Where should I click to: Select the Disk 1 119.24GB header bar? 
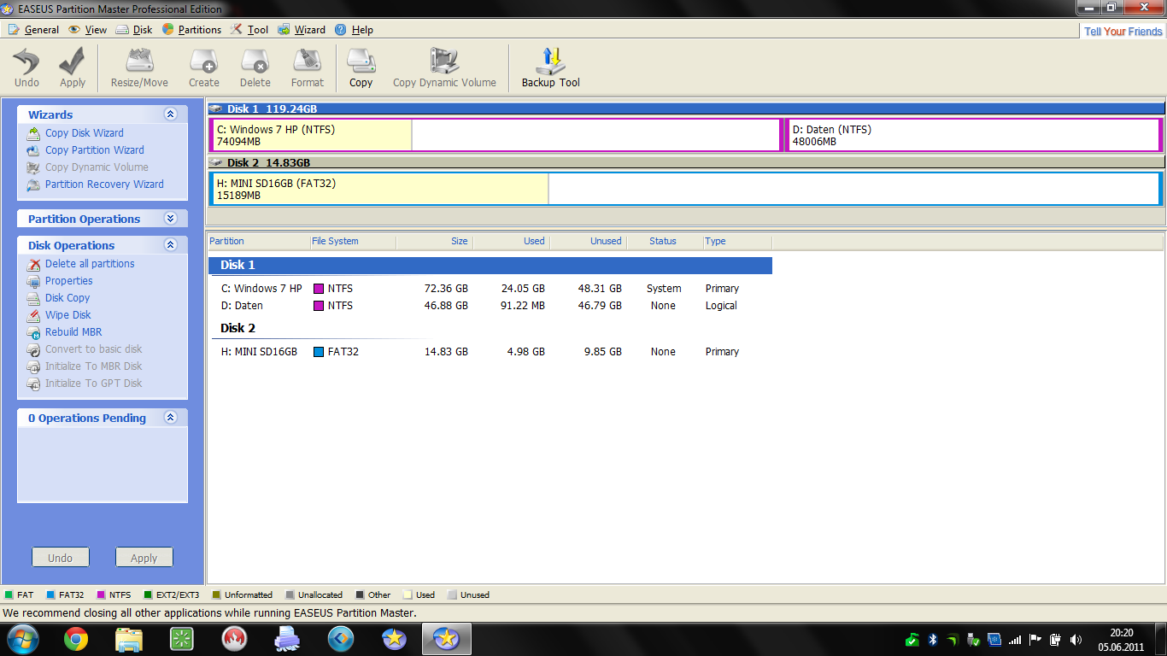click(686, 109)
